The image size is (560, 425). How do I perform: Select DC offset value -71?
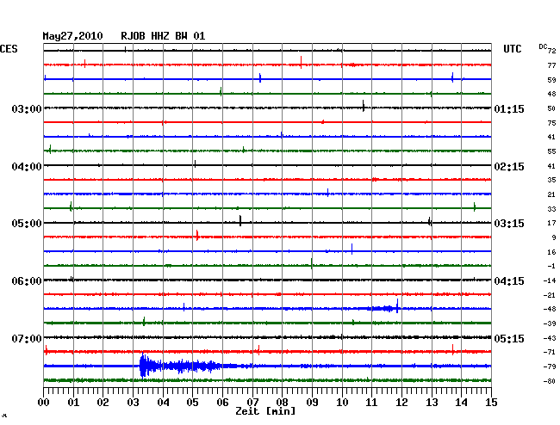coord(550,352)
